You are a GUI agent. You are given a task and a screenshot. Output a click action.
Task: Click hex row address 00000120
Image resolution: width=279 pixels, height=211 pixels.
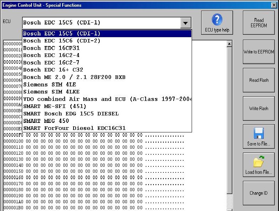(13, 153)
